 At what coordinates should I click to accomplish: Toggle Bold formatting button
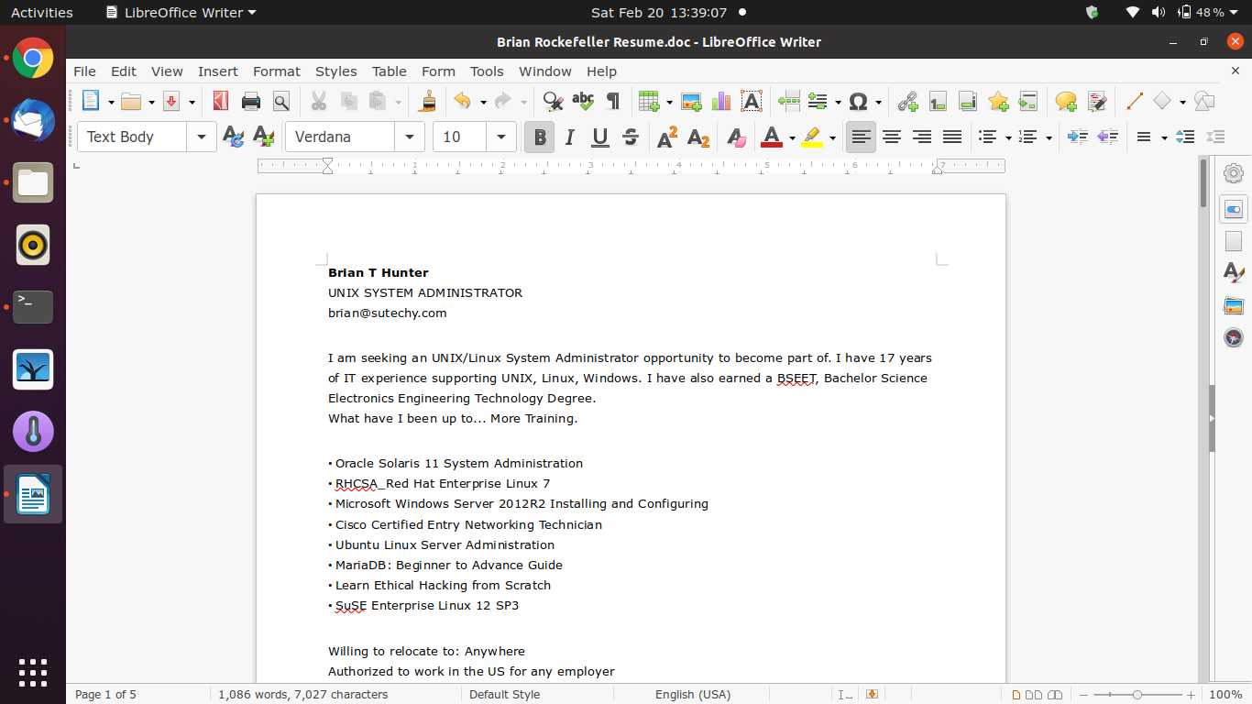coord(540,137)
